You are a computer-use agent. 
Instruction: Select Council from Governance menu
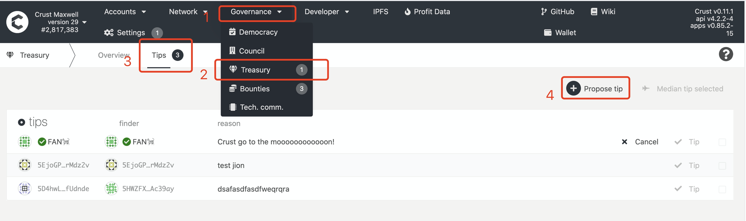(x=267, y=51)
